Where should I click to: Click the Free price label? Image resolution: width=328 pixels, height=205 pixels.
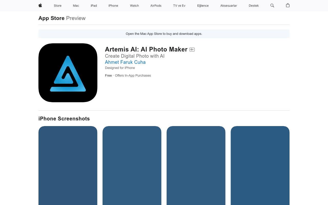point(108,76)
